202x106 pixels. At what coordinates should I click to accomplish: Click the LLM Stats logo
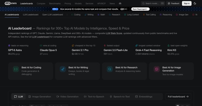(11, 3)
